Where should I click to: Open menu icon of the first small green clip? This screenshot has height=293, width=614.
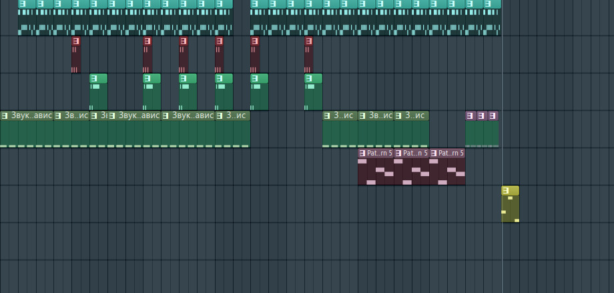coord(94,79)
